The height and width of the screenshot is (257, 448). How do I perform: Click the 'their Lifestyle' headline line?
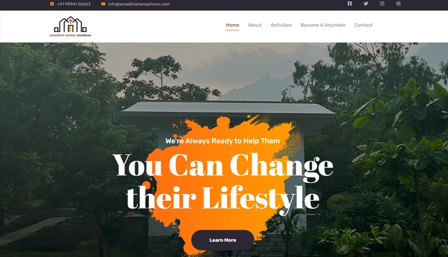223,199
